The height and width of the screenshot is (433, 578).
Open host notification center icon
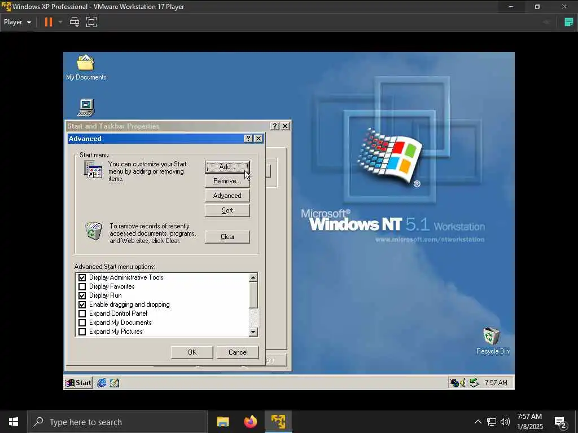point(561,422)
